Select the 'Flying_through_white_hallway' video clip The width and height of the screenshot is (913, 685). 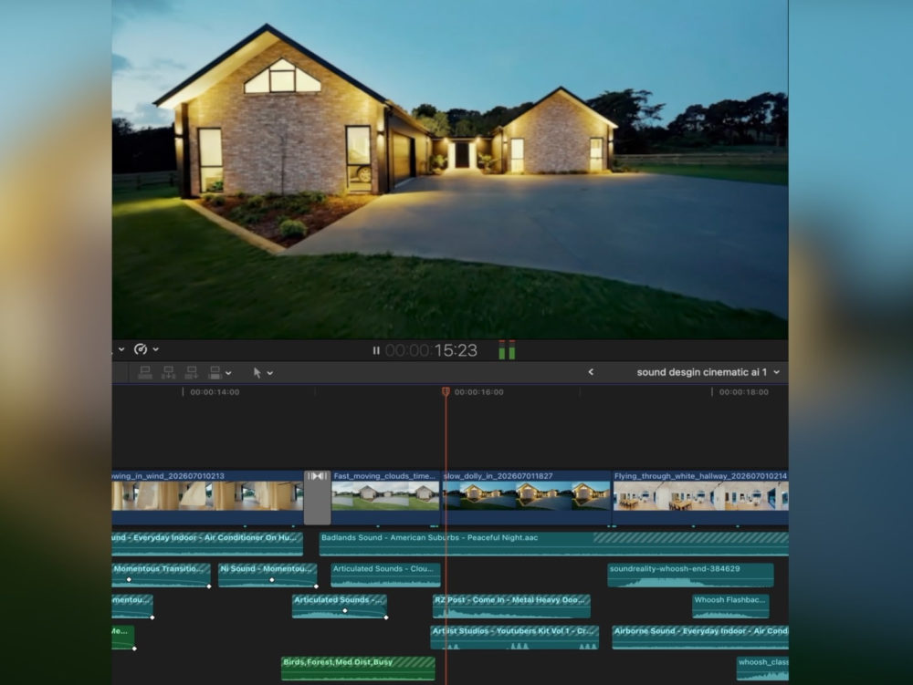[700, 497]
